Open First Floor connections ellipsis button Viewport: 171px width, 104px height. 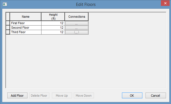click(x=77, y=23)
